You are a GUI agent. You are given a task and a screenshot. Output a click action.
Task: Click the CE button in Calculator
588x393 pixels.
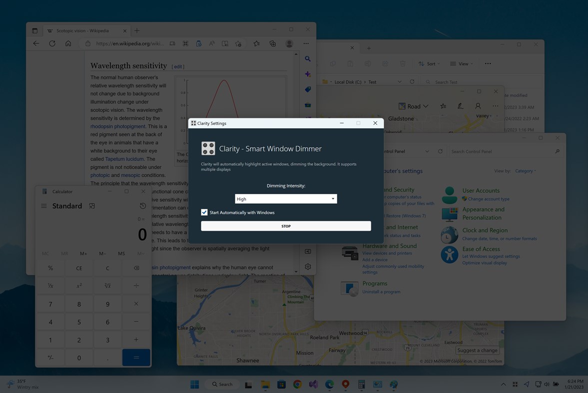[79, 268]
